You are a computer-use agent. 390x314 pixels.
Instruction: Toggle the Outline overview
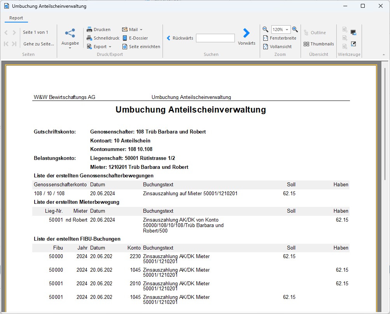[x=315, y=33]
